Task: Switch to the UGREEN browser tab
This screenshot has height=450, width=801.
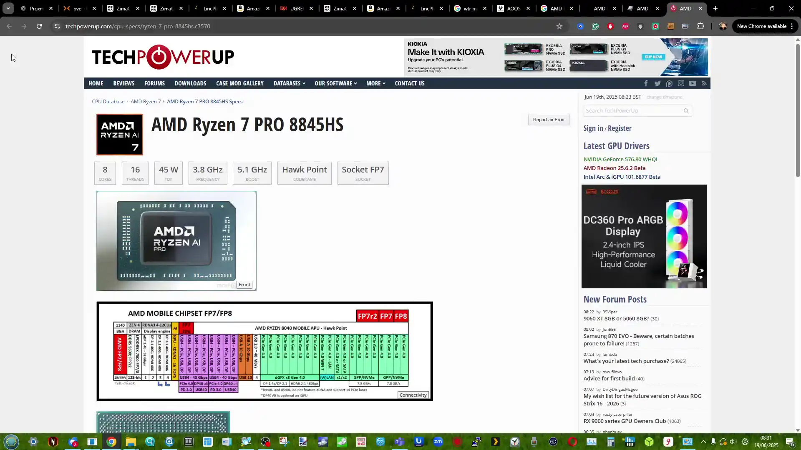Action: coord(296,8)
